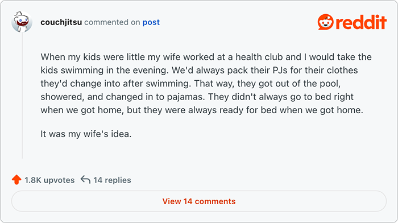Click the orange reddit wordmark text
The width and height of the screenshot is (398, 223).
361,22
